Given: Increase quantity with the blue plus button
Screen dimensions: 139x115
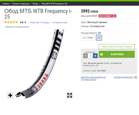Looking at the screenshot, I should coord(95,56).
